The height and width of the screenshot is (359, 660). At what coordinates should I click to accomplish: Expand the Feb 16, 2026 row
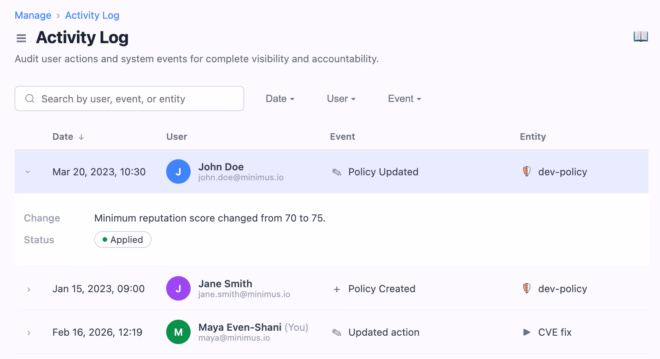pos(29,333)
